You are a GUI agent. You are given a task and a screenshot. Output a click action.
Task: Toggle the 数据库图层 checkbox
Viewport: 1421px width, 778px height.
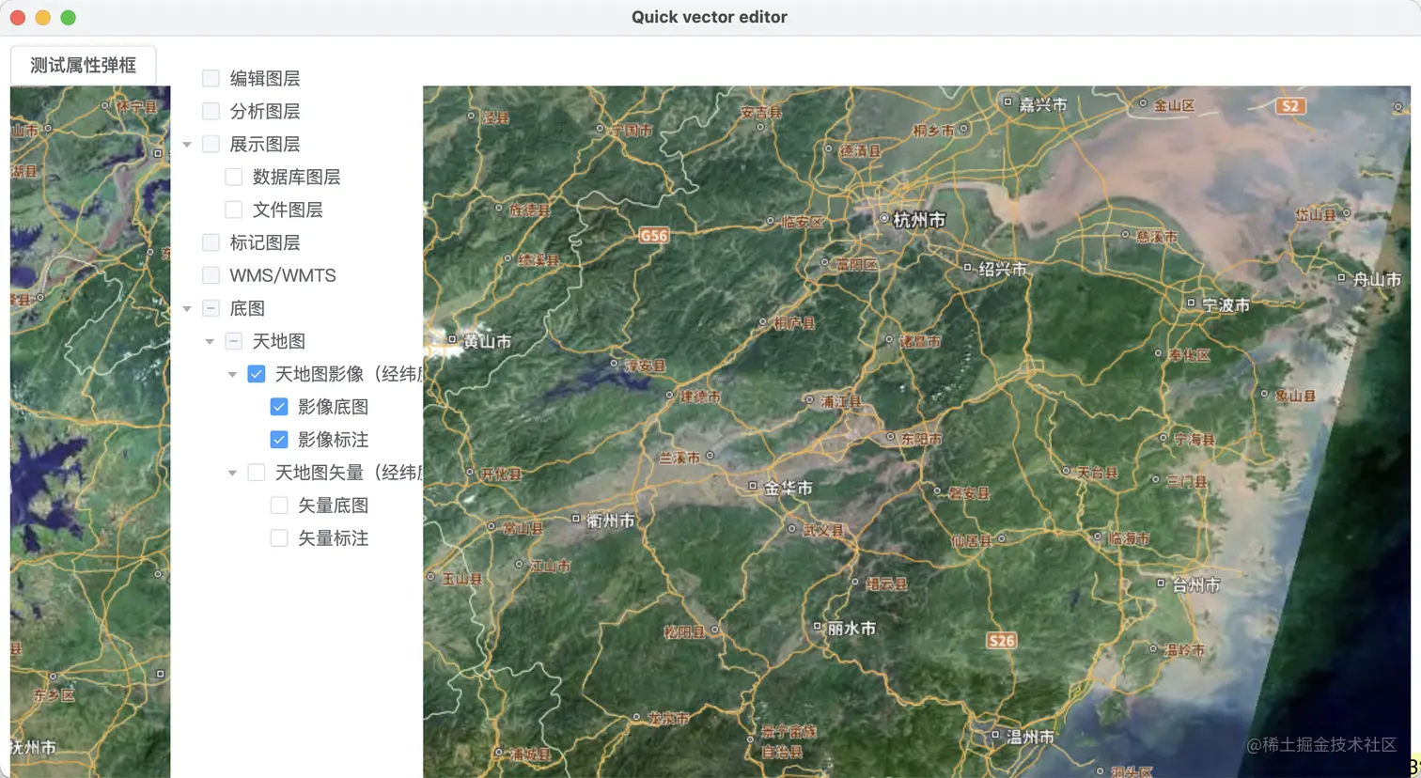point(234,177)
